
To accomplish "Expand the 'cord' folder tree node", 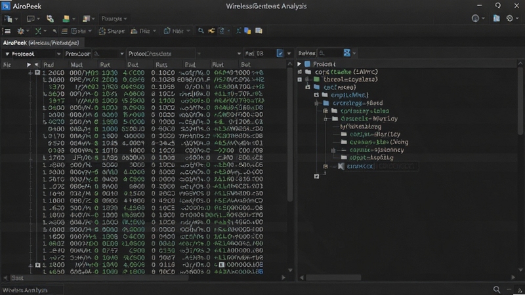I will pos(300,72).
